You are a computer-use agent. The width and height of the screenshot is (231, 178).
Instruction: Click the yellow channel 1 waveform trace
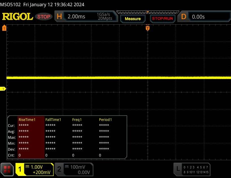[119, 77]
